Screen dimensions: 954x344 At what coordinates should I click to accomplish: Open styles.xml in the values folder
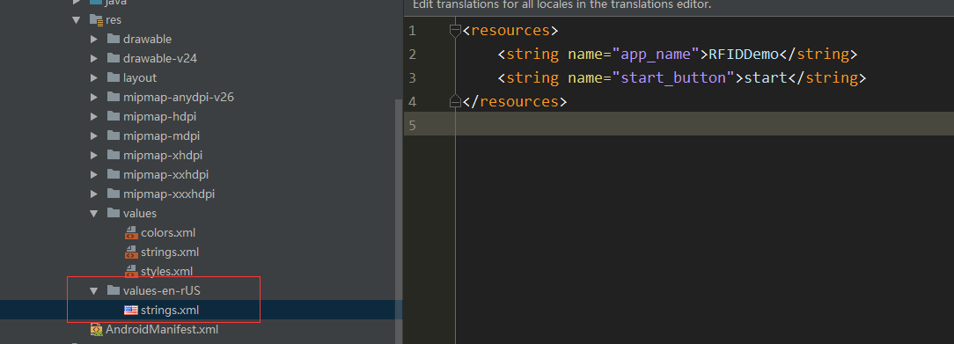point(166,272)
